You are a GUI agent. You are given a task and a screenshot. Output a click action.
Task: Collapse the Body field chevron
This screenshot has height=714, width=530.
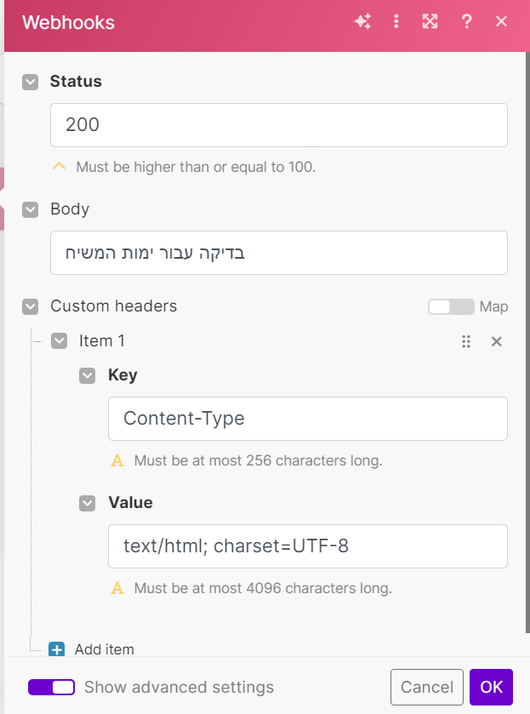point(31,209)
